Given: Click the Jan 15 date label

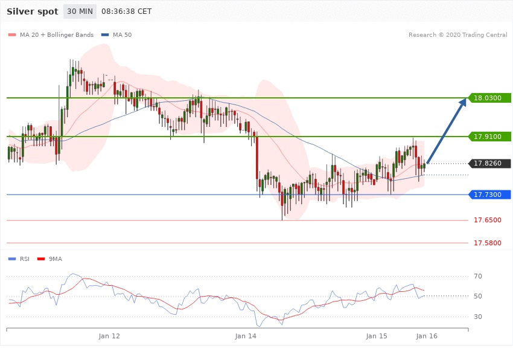Looking at the screenshot, I should tap(376, 335).
